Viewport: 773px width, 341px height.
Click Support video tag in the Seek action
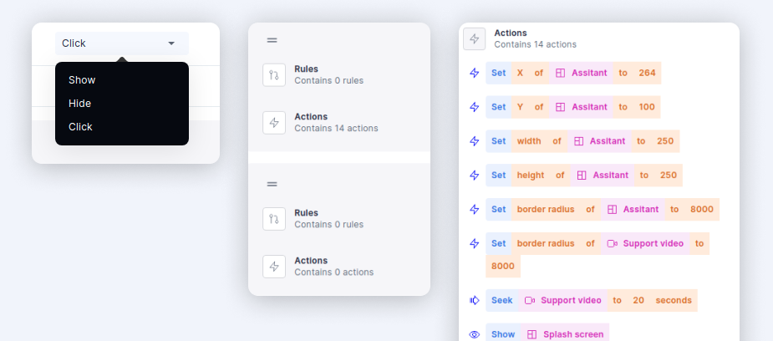pyautogui.click(x=562, y=301)
